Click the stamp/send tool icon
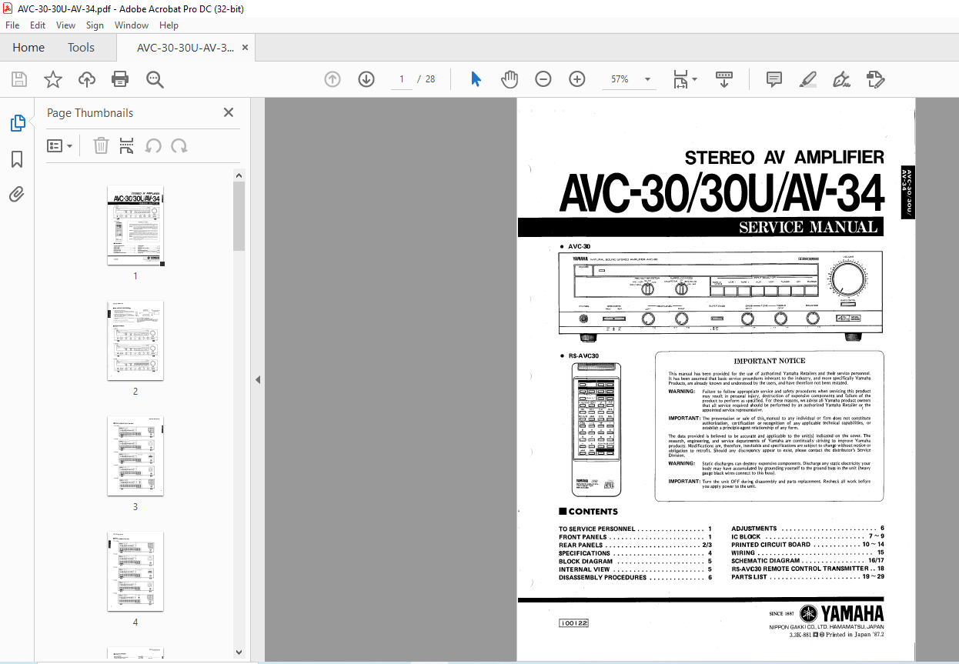 [x=875, y=79]
